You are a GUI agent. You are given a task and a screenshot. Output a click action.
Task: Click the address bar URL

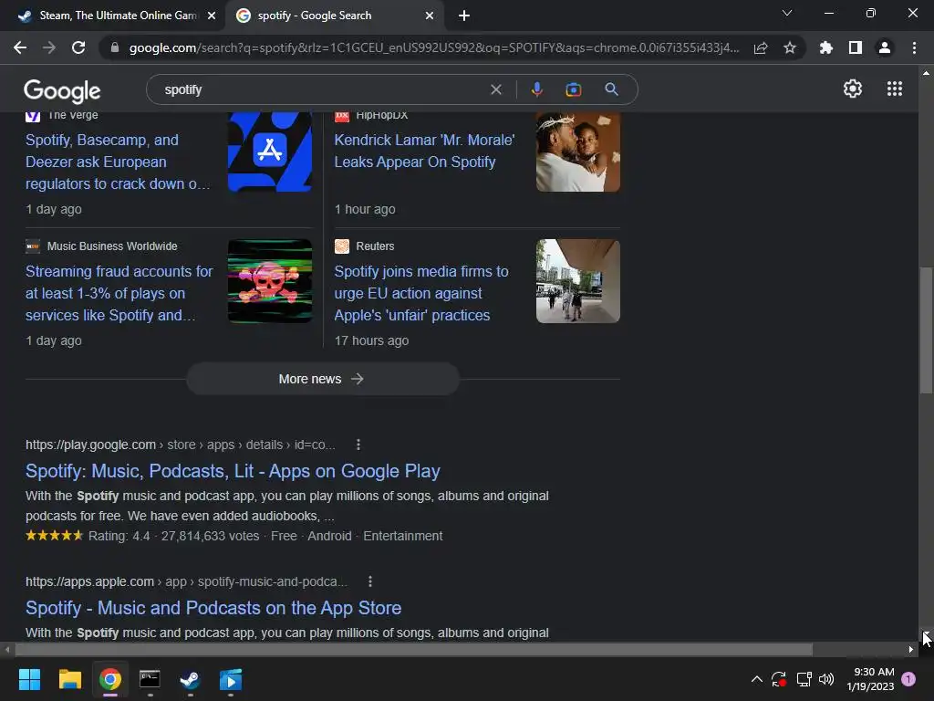pos(433,47)
